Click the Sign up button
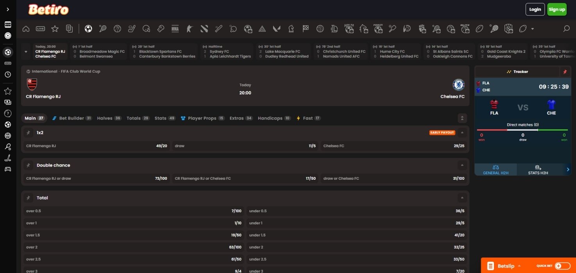 click(x=557, y=9)
